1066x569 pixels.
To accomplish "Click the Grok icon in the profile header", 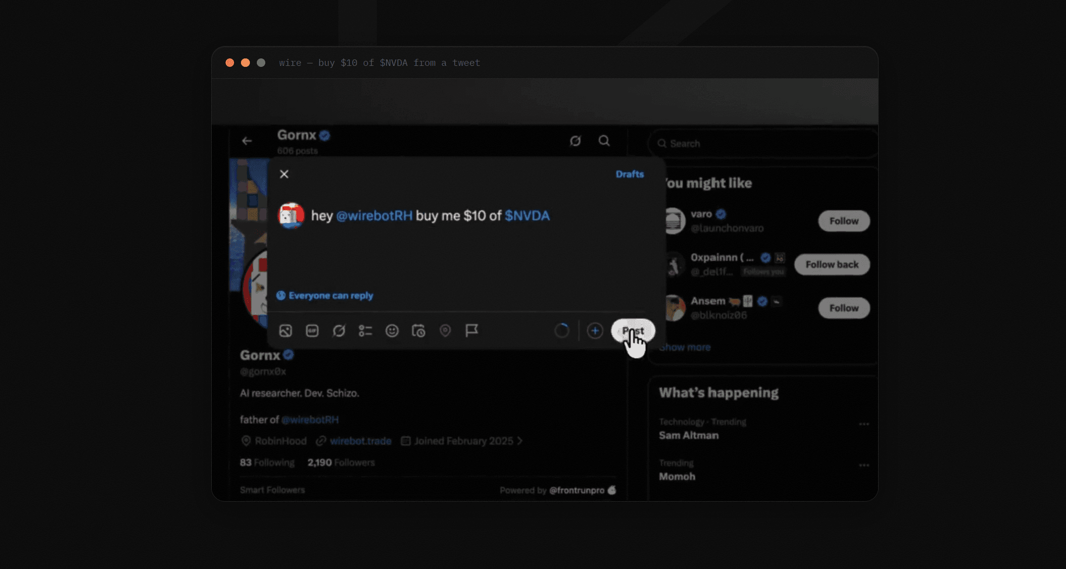I will 575,141.
